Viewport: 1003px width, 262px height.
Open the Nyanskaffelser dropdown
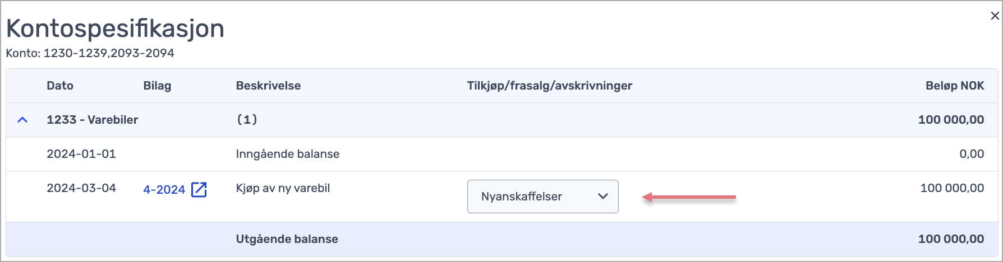[x=542, y=196]
